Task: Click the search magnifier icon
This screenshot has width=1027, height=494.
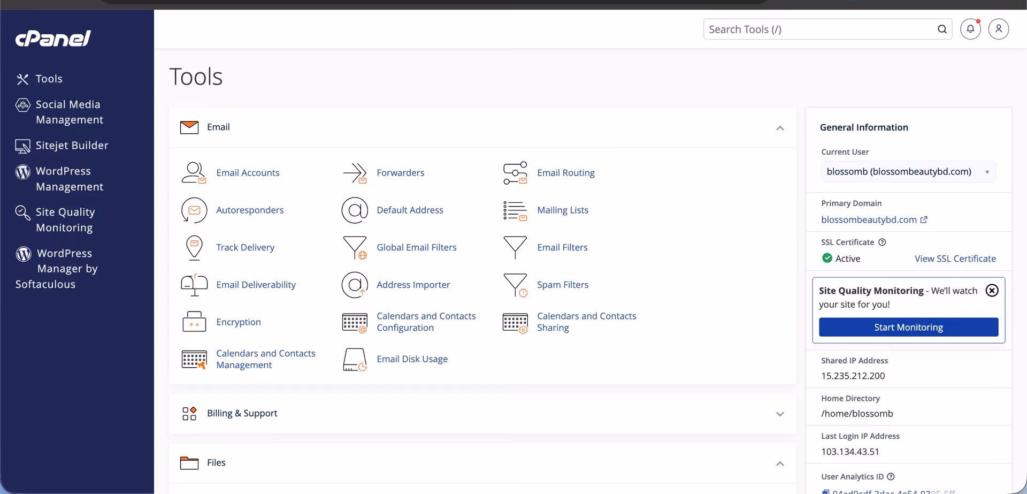Action: tap(942, 29)
